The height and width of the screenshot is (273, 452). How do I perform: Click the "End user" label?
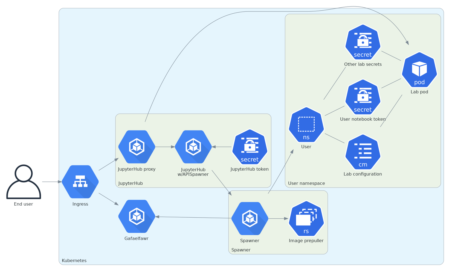coord(24,204)
